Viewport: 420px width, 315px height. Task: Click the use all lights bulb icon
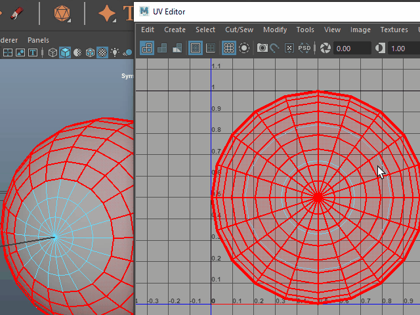115,53
